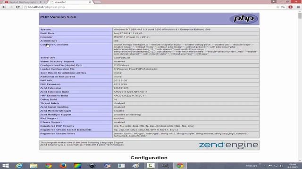Open the Windows Start button

pyautogui.click(x=5, y=166)
